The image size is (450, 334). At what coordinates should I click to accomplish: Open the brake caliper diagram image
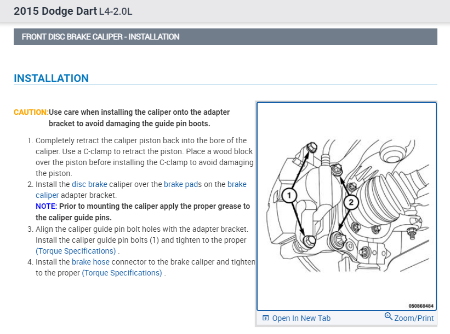[x=347, y=206]
